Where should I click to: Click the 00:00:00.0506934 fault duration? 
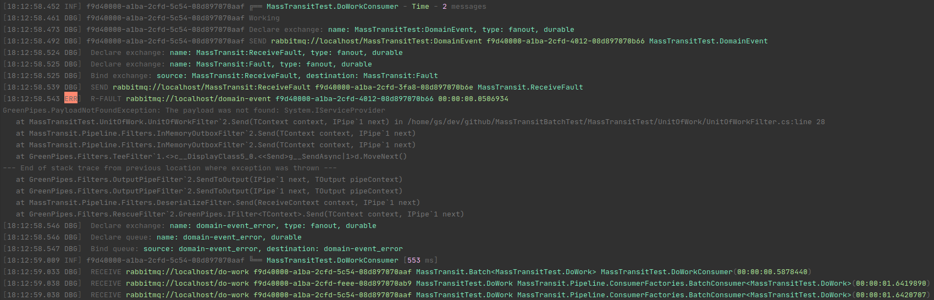(x=473, y=99)
